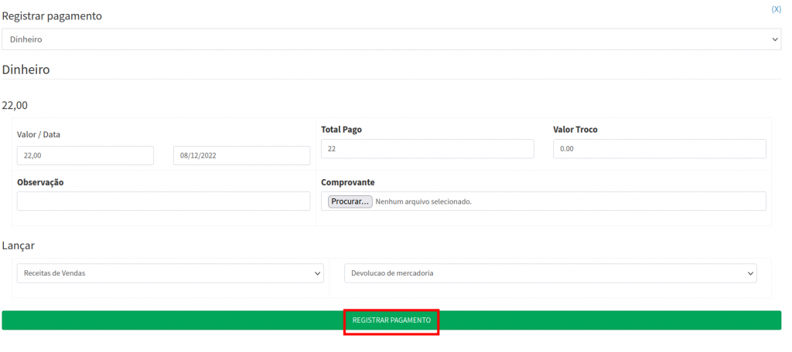Click the Valor / Data label
Image resolution: width=792 pixels, height=352 pixels.
(x=39, y=134)
